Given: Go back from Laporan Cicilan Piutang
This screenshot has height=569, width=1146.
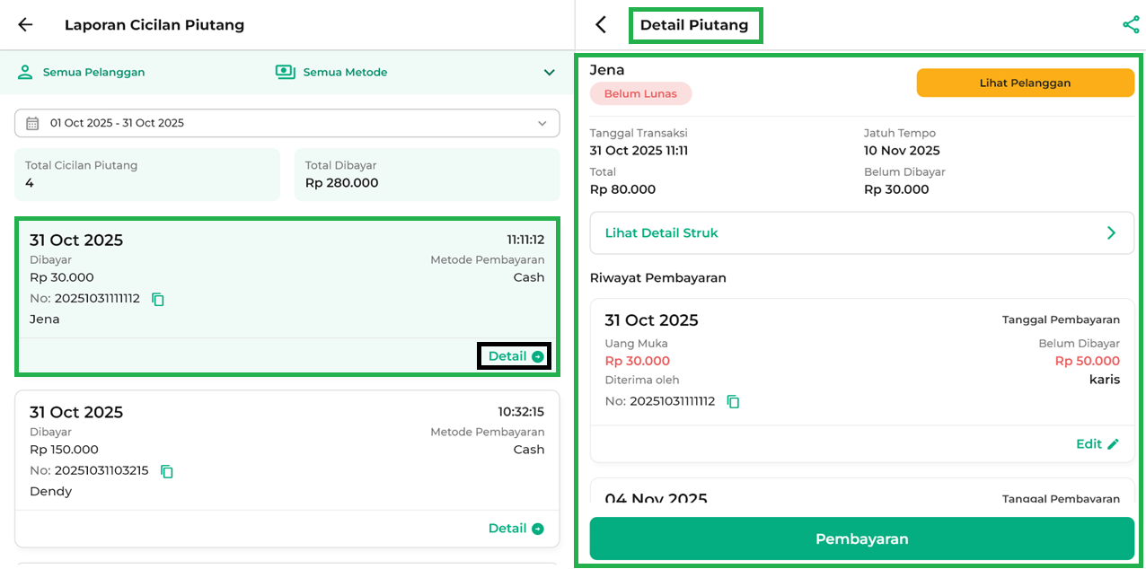Looking at the screenshot, I should pos(25,25).
